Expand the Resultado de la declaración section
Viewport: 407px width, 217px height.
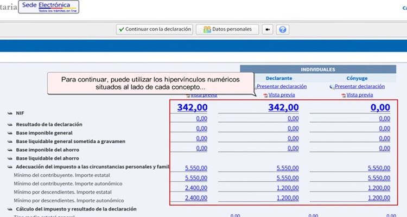tap(10, 125)
